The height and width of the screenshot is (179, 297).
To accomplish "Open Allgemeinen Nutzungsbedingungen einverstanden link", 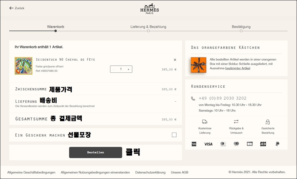I will click(95, 172).
